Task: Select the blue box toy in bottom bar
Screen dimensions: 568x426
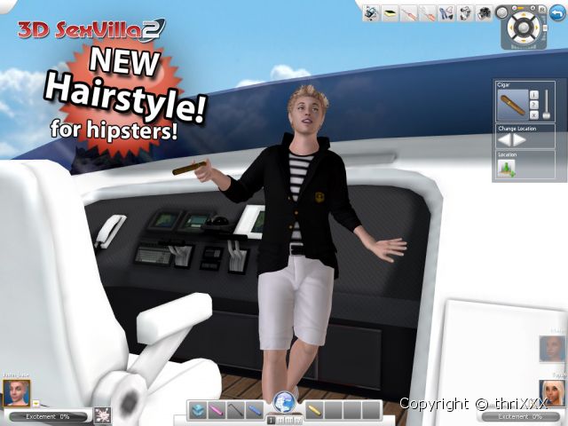Action: (x=198, y=411)
